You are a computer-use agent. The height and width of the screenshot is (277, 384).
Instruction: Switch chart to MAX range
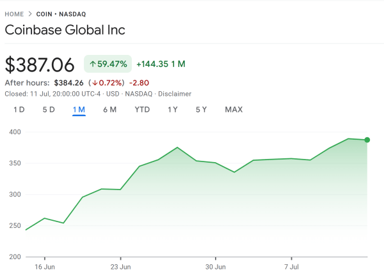(234, 110)
